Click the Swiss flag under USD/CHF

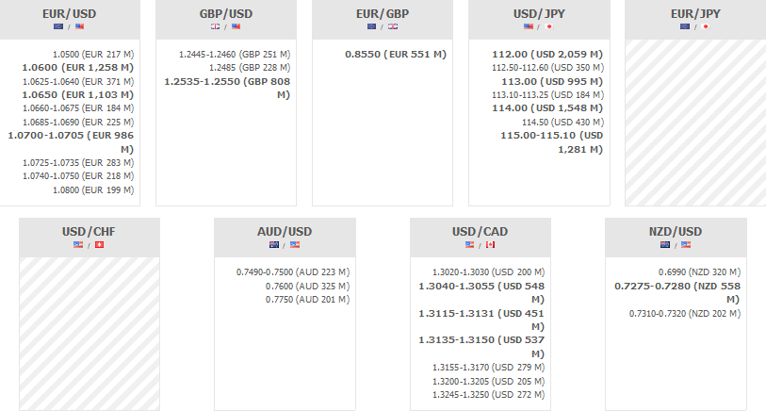tap(100, 245)
